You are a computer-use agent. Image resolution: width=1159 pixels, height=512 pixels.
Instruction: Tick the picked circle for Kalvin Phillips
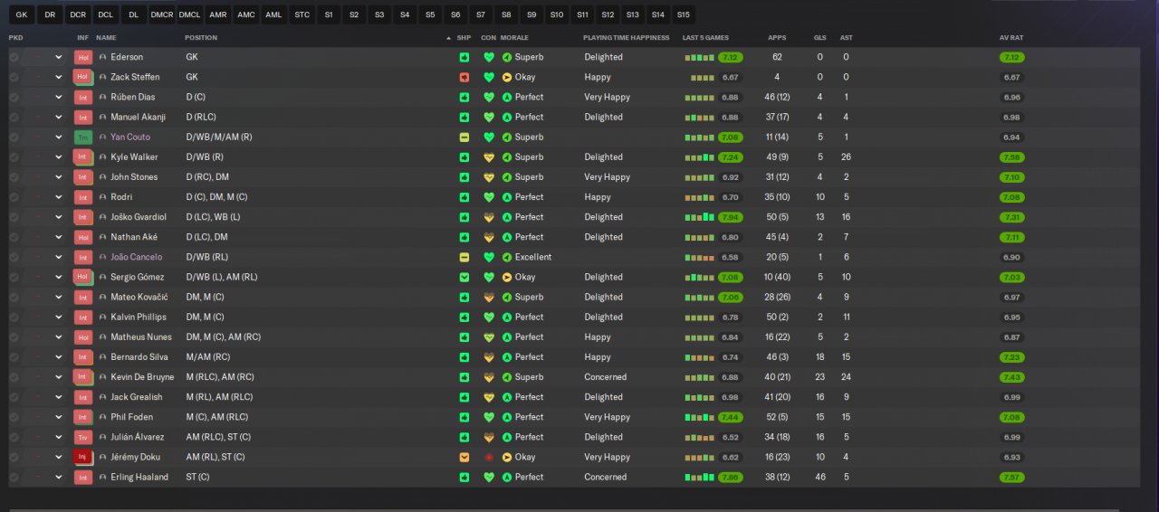[x=14, y=318]
